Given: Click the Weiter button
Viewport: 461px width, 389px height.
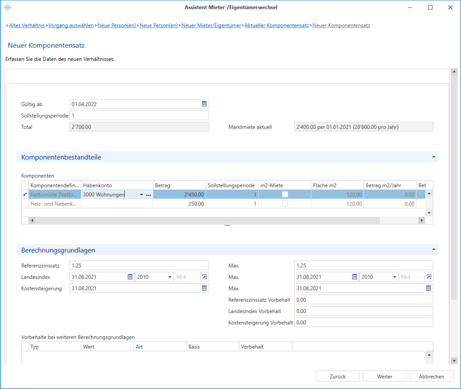Looking at the screenshot, I should (x=384, y=377).
